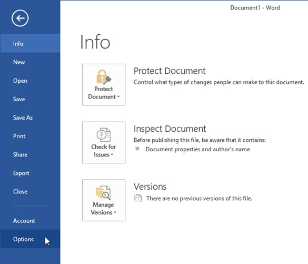The width and height of the screenshot is (308, 264).
Task: Choose Open in the sidebar
Action: pos(30,81)
